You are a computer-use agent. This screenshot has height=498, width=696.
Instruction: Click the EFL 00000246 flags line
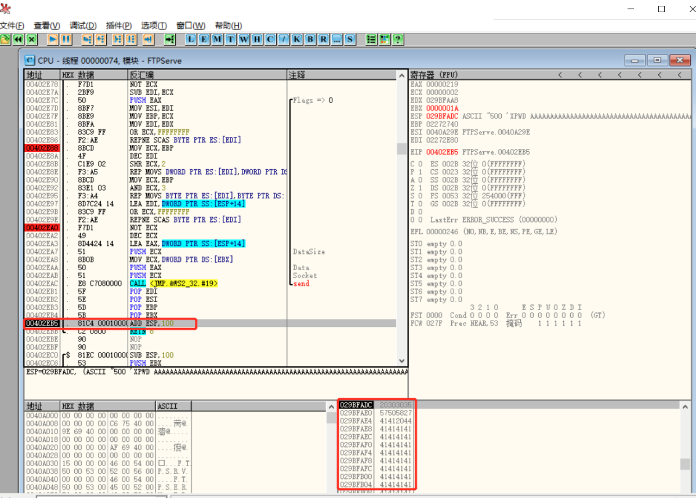coord(483,231)
